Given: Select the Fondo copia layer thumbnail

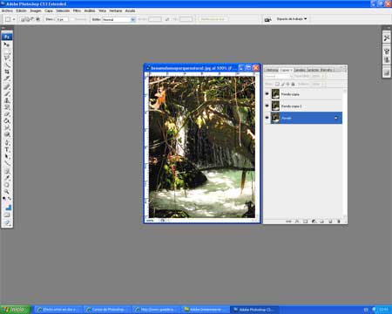Looking at the screenshot, I should coord(275,94).
